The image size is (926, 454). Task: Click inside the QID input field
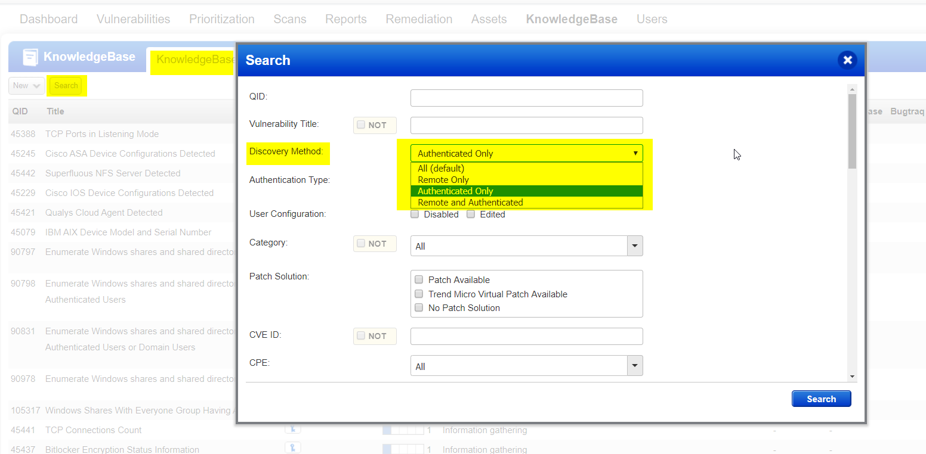526,98
